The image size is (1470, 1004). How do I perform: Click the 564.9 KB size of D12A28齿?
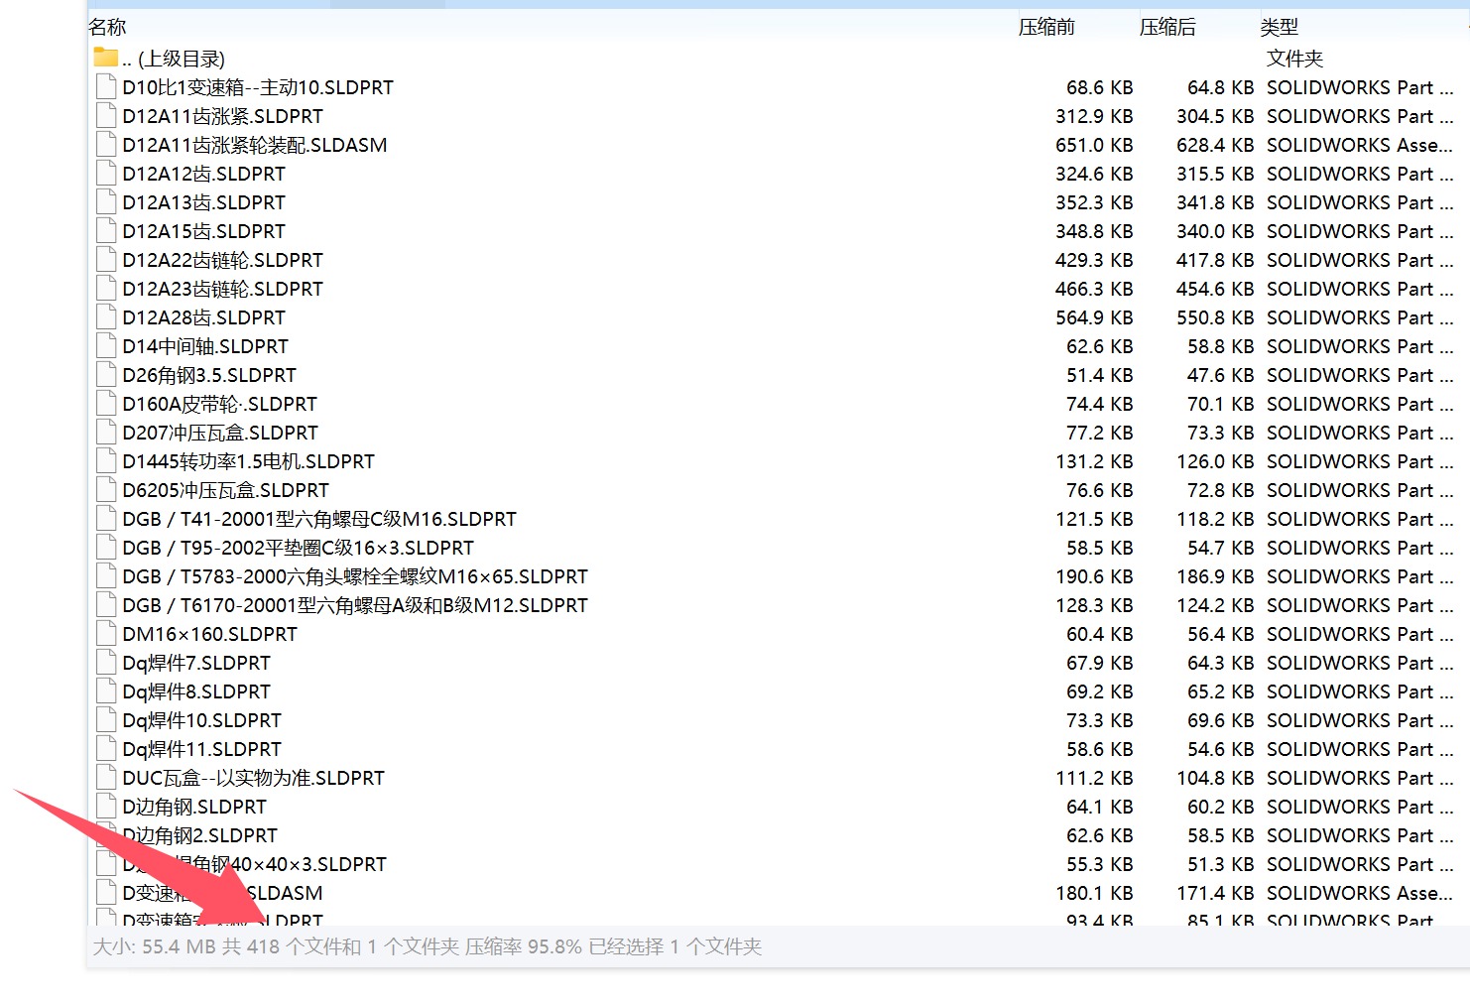[x=1094, y=317]
